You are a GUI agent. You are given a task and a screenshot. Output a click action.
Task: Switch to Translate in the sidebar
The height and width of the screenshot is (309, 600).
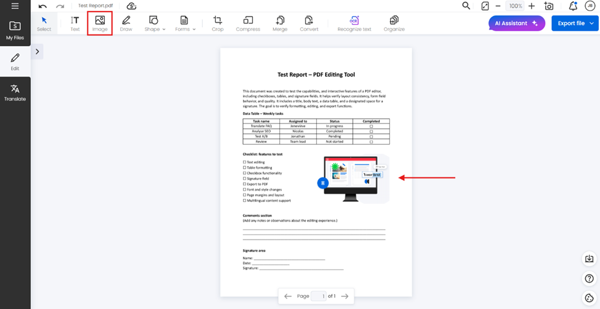[15, 93]
